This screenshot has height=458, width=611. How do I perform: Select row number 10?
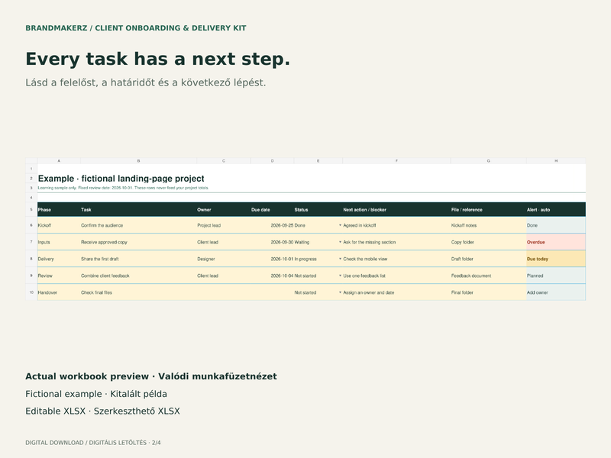tap(31, 292)
